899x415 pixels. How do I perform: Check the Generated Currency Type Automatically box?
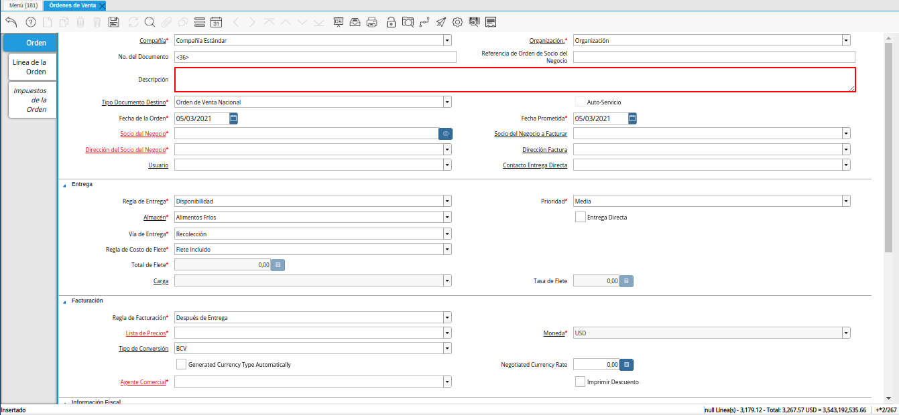(x=181, y=365)
